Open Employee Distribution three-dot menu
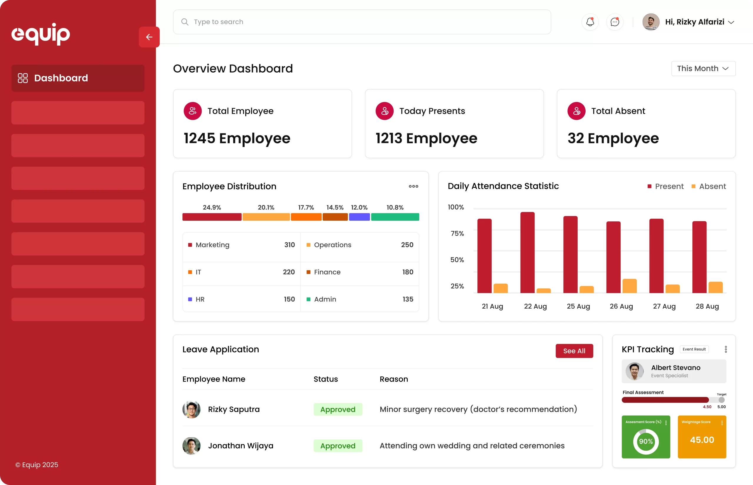 tap(413, 186)
